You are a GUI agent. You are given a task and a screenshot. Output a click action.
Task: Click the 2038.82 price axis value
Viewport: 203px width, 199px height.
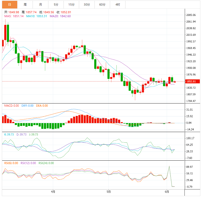click(191, 28)
